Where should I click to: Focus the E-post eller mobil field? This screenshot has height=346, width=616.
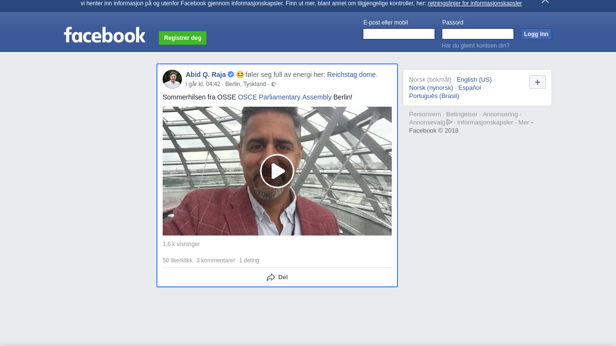pos(399,34)
